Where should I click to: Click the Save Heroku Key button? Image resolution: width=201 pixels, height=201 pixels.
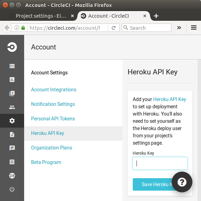click(152, 184)
